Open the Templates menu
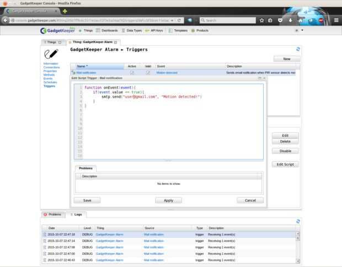Viewport: 342px width, 267px height. coord(178,30)
